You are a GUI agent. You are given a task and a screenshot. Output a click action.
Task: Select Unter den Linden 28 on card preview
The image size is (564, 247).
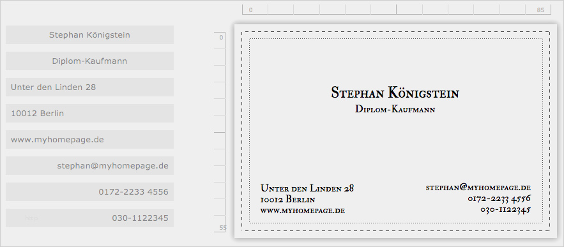pos(307,188)
